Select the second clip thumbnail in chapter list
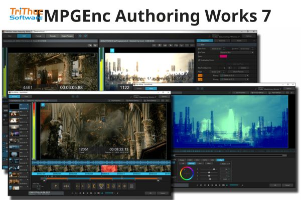The height and width of the screenshot is (200, 301). pos(15,113)
